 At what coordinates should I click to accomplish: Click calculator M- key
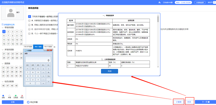pyautogui.click(x=49, y=65)
